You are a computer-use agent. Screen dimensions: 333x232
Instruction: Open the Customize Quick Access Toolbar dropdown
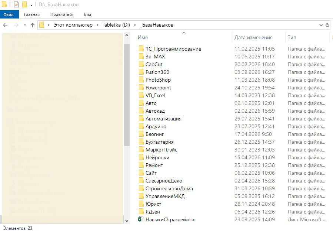(x=31, y=5)
